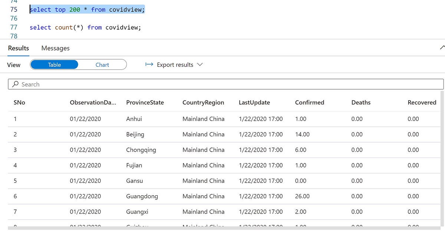Open the Results tab
The image size is (445, 232).
(x=18, y=48)
